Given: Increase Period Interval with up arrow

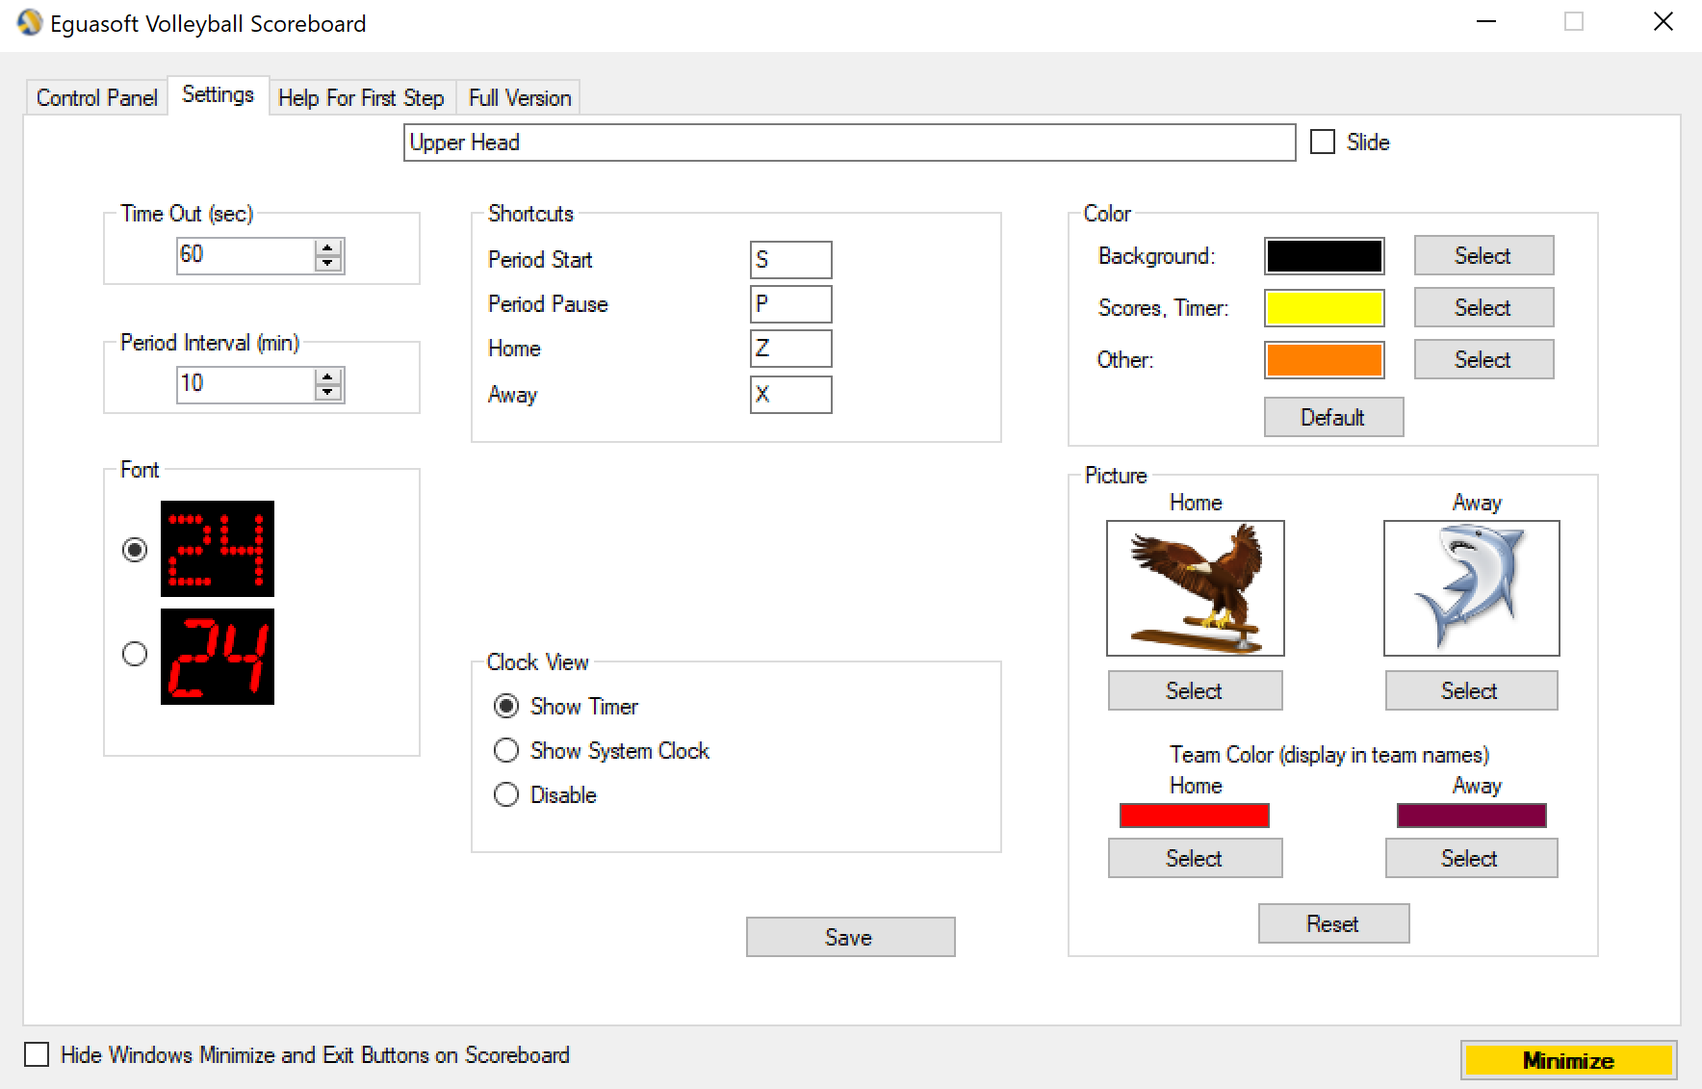Looking at the screenshot, I should [328, 376].
